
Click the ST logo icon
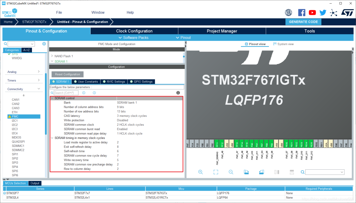347,13
